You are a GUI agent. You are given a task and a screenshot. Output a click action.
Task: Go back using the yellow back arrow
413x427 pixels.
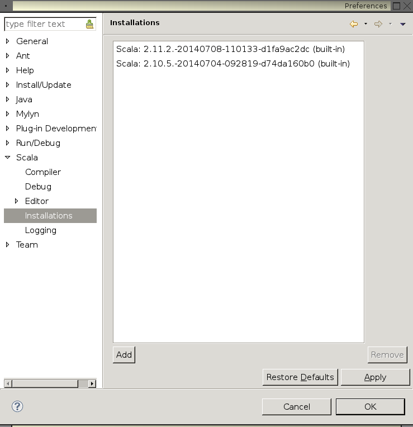[354, 24]
